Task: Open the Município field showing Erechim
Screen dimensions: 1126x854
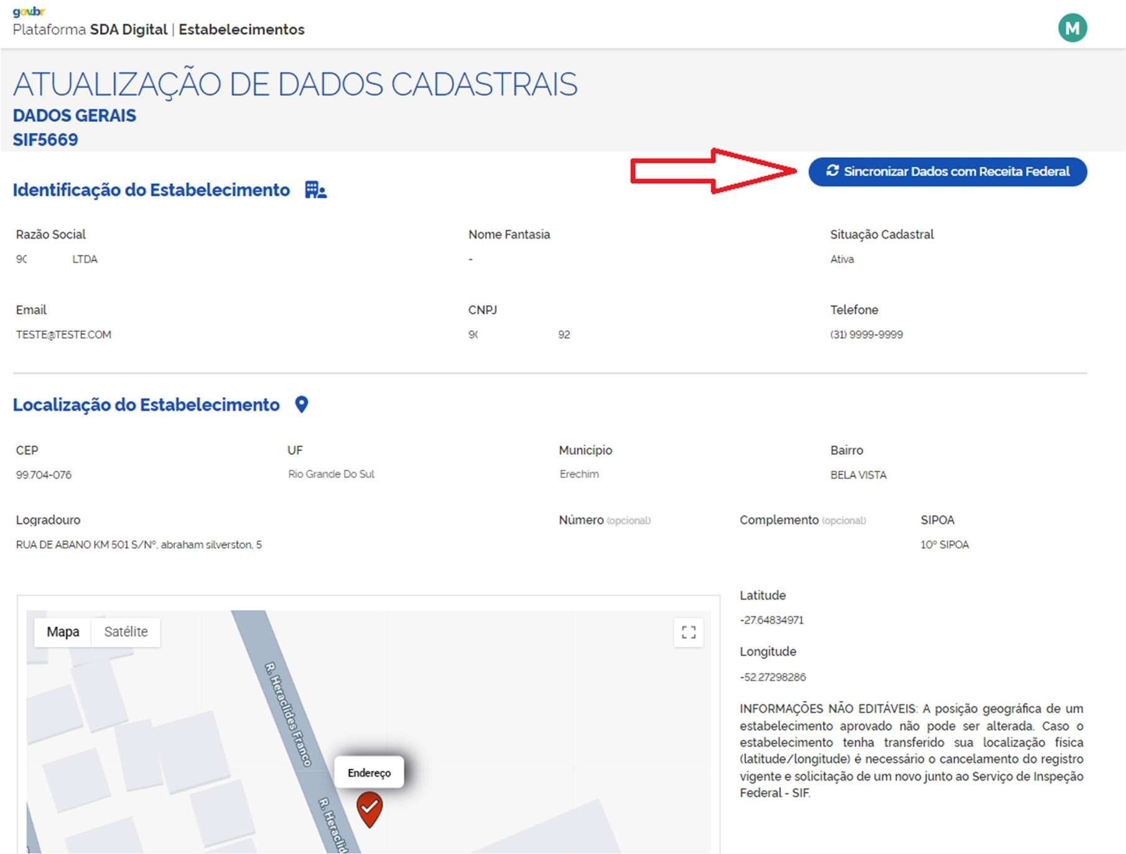Action: [579, 474]
